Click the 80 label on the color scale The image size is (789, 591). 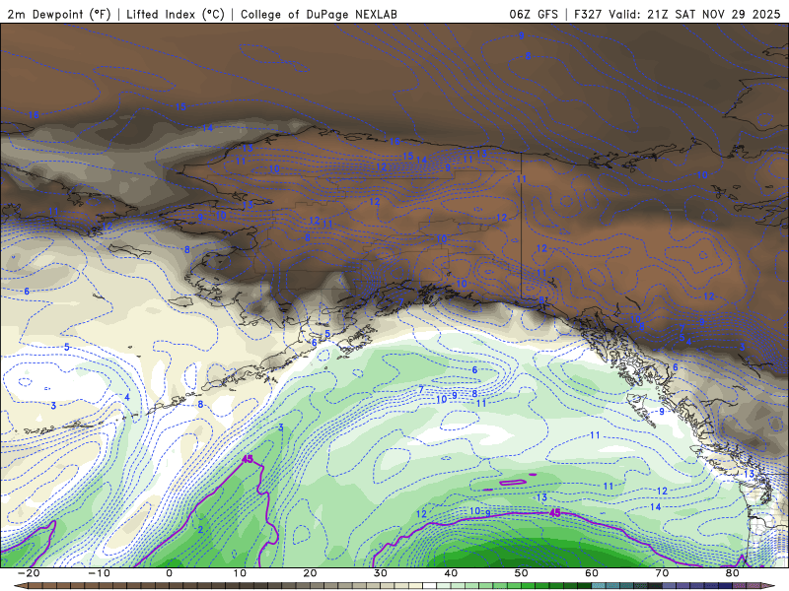click(733, 573)
